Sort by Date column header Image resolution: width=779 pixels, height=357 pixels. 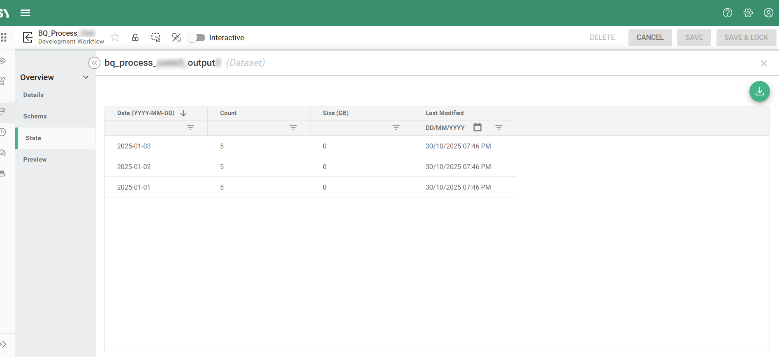pos(146,113)
